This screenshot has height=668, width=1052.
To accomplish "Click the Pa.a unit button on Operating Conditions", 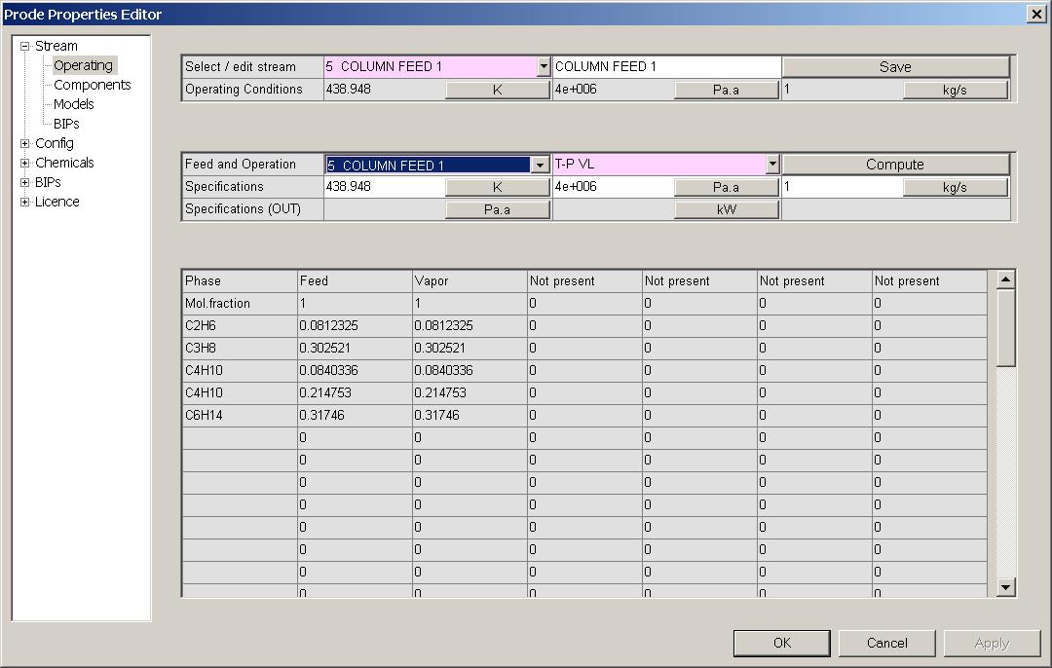I will 725,89.
